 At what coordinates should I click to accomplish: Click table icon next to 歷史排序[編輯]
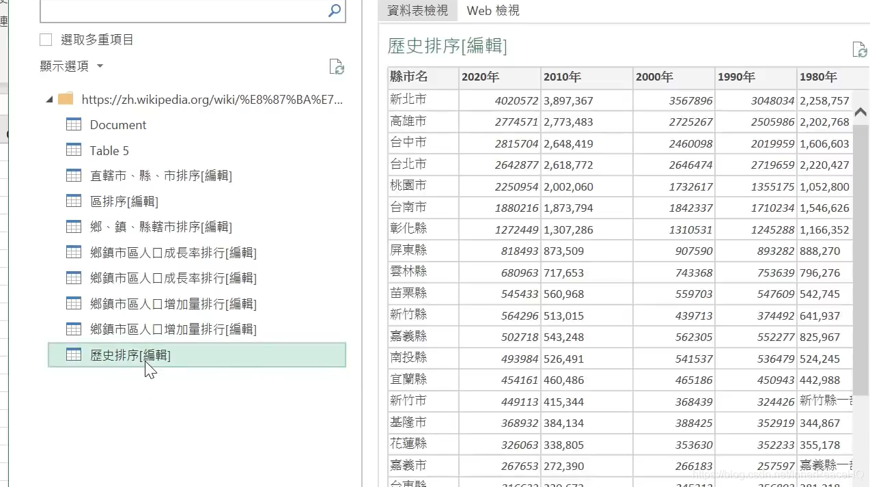pyautogui.click(x=74, y=354)
